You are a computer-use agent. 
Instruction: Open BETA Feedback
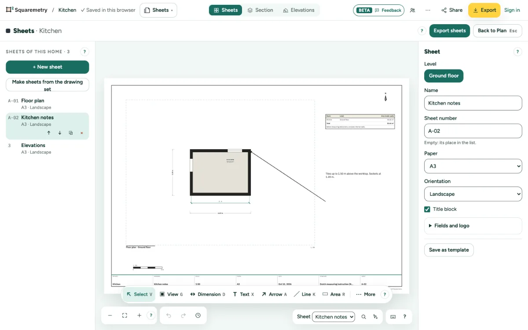tap(378, 10)
